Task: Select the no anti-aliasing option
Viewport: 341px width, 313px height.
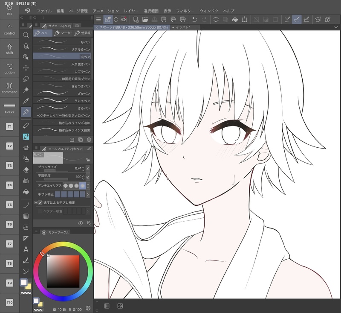Action: click(66, 186)
